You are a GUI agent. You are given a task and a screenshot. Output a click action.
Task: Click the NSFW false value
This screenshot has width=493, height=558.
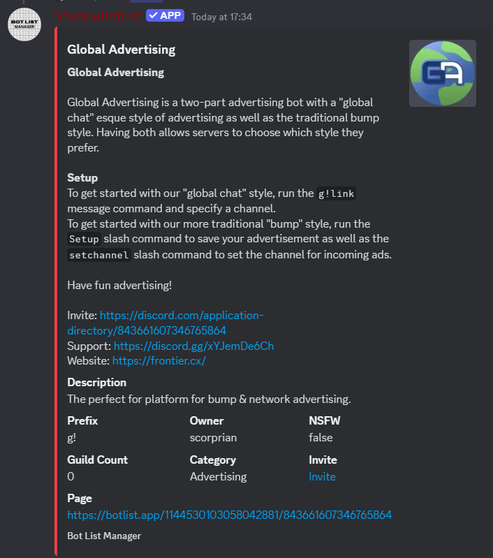point(321,437)
